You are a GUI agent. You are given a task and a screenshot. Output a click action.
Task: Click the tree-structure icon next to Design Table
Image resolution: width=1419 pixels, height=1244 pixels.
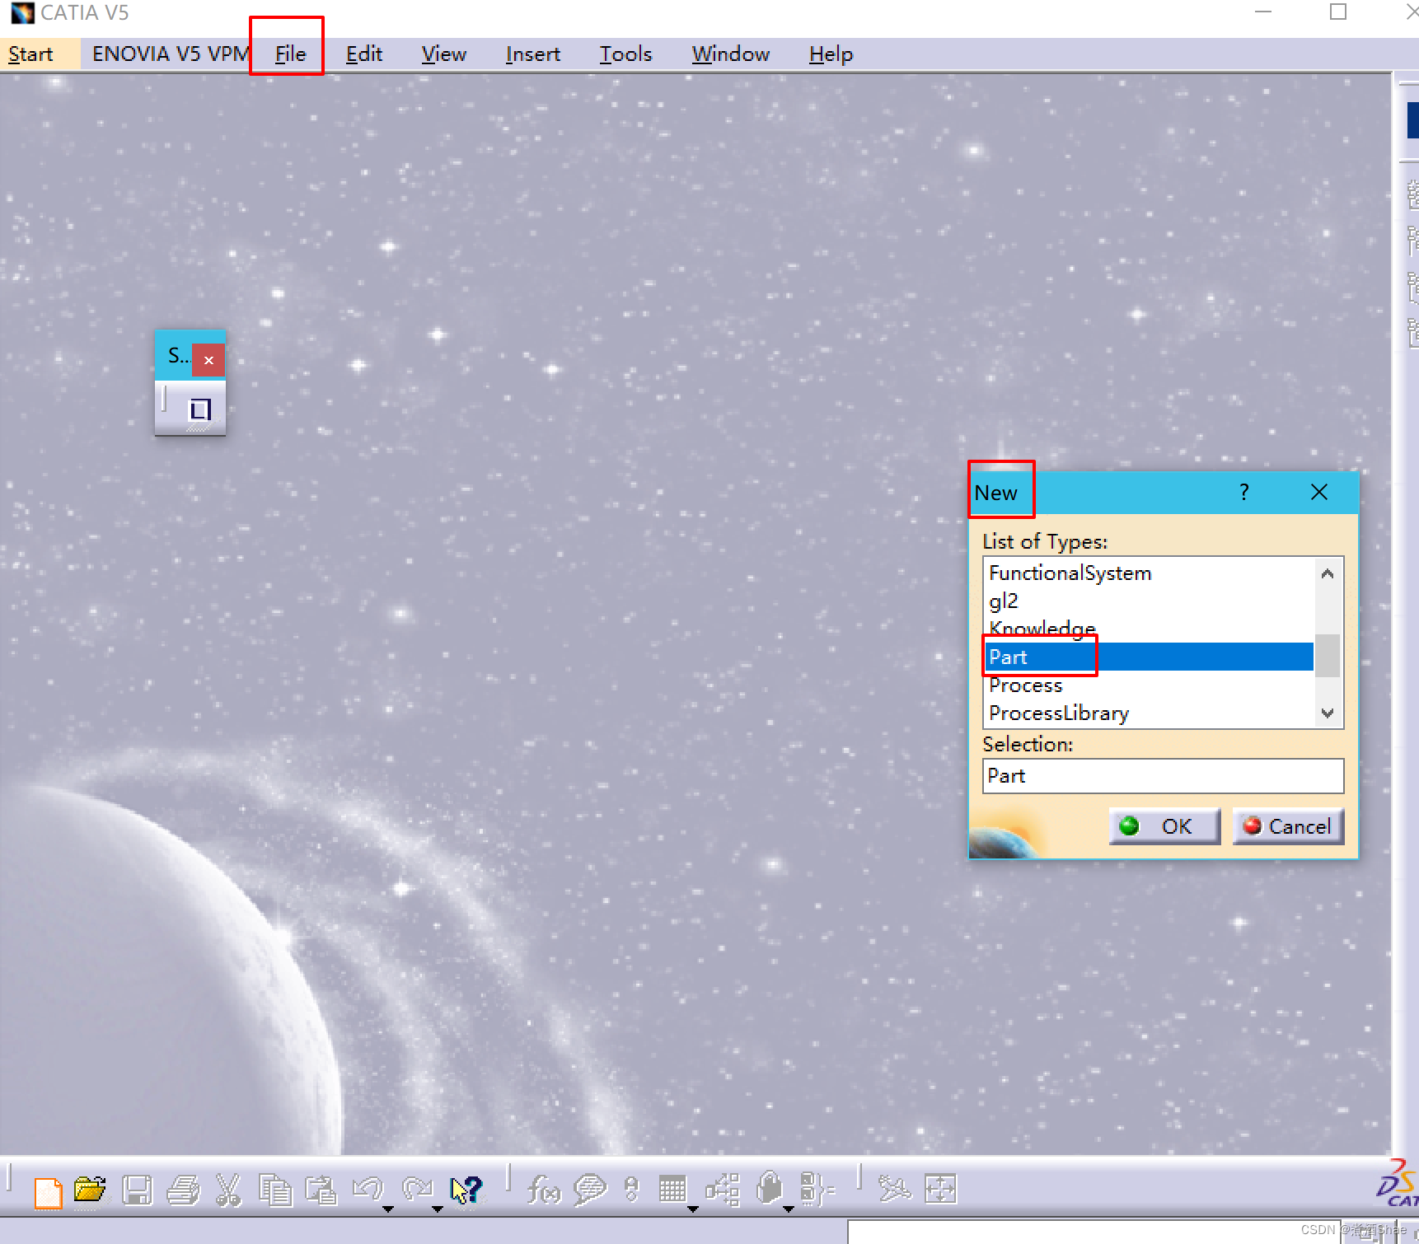coord(722,1190)
